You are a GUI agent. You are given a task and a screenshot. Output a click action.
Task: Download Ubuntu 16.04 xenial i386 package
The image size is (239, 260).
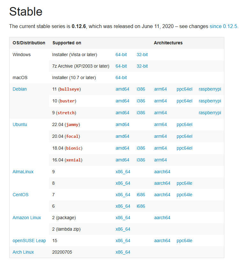pos(141,160)
